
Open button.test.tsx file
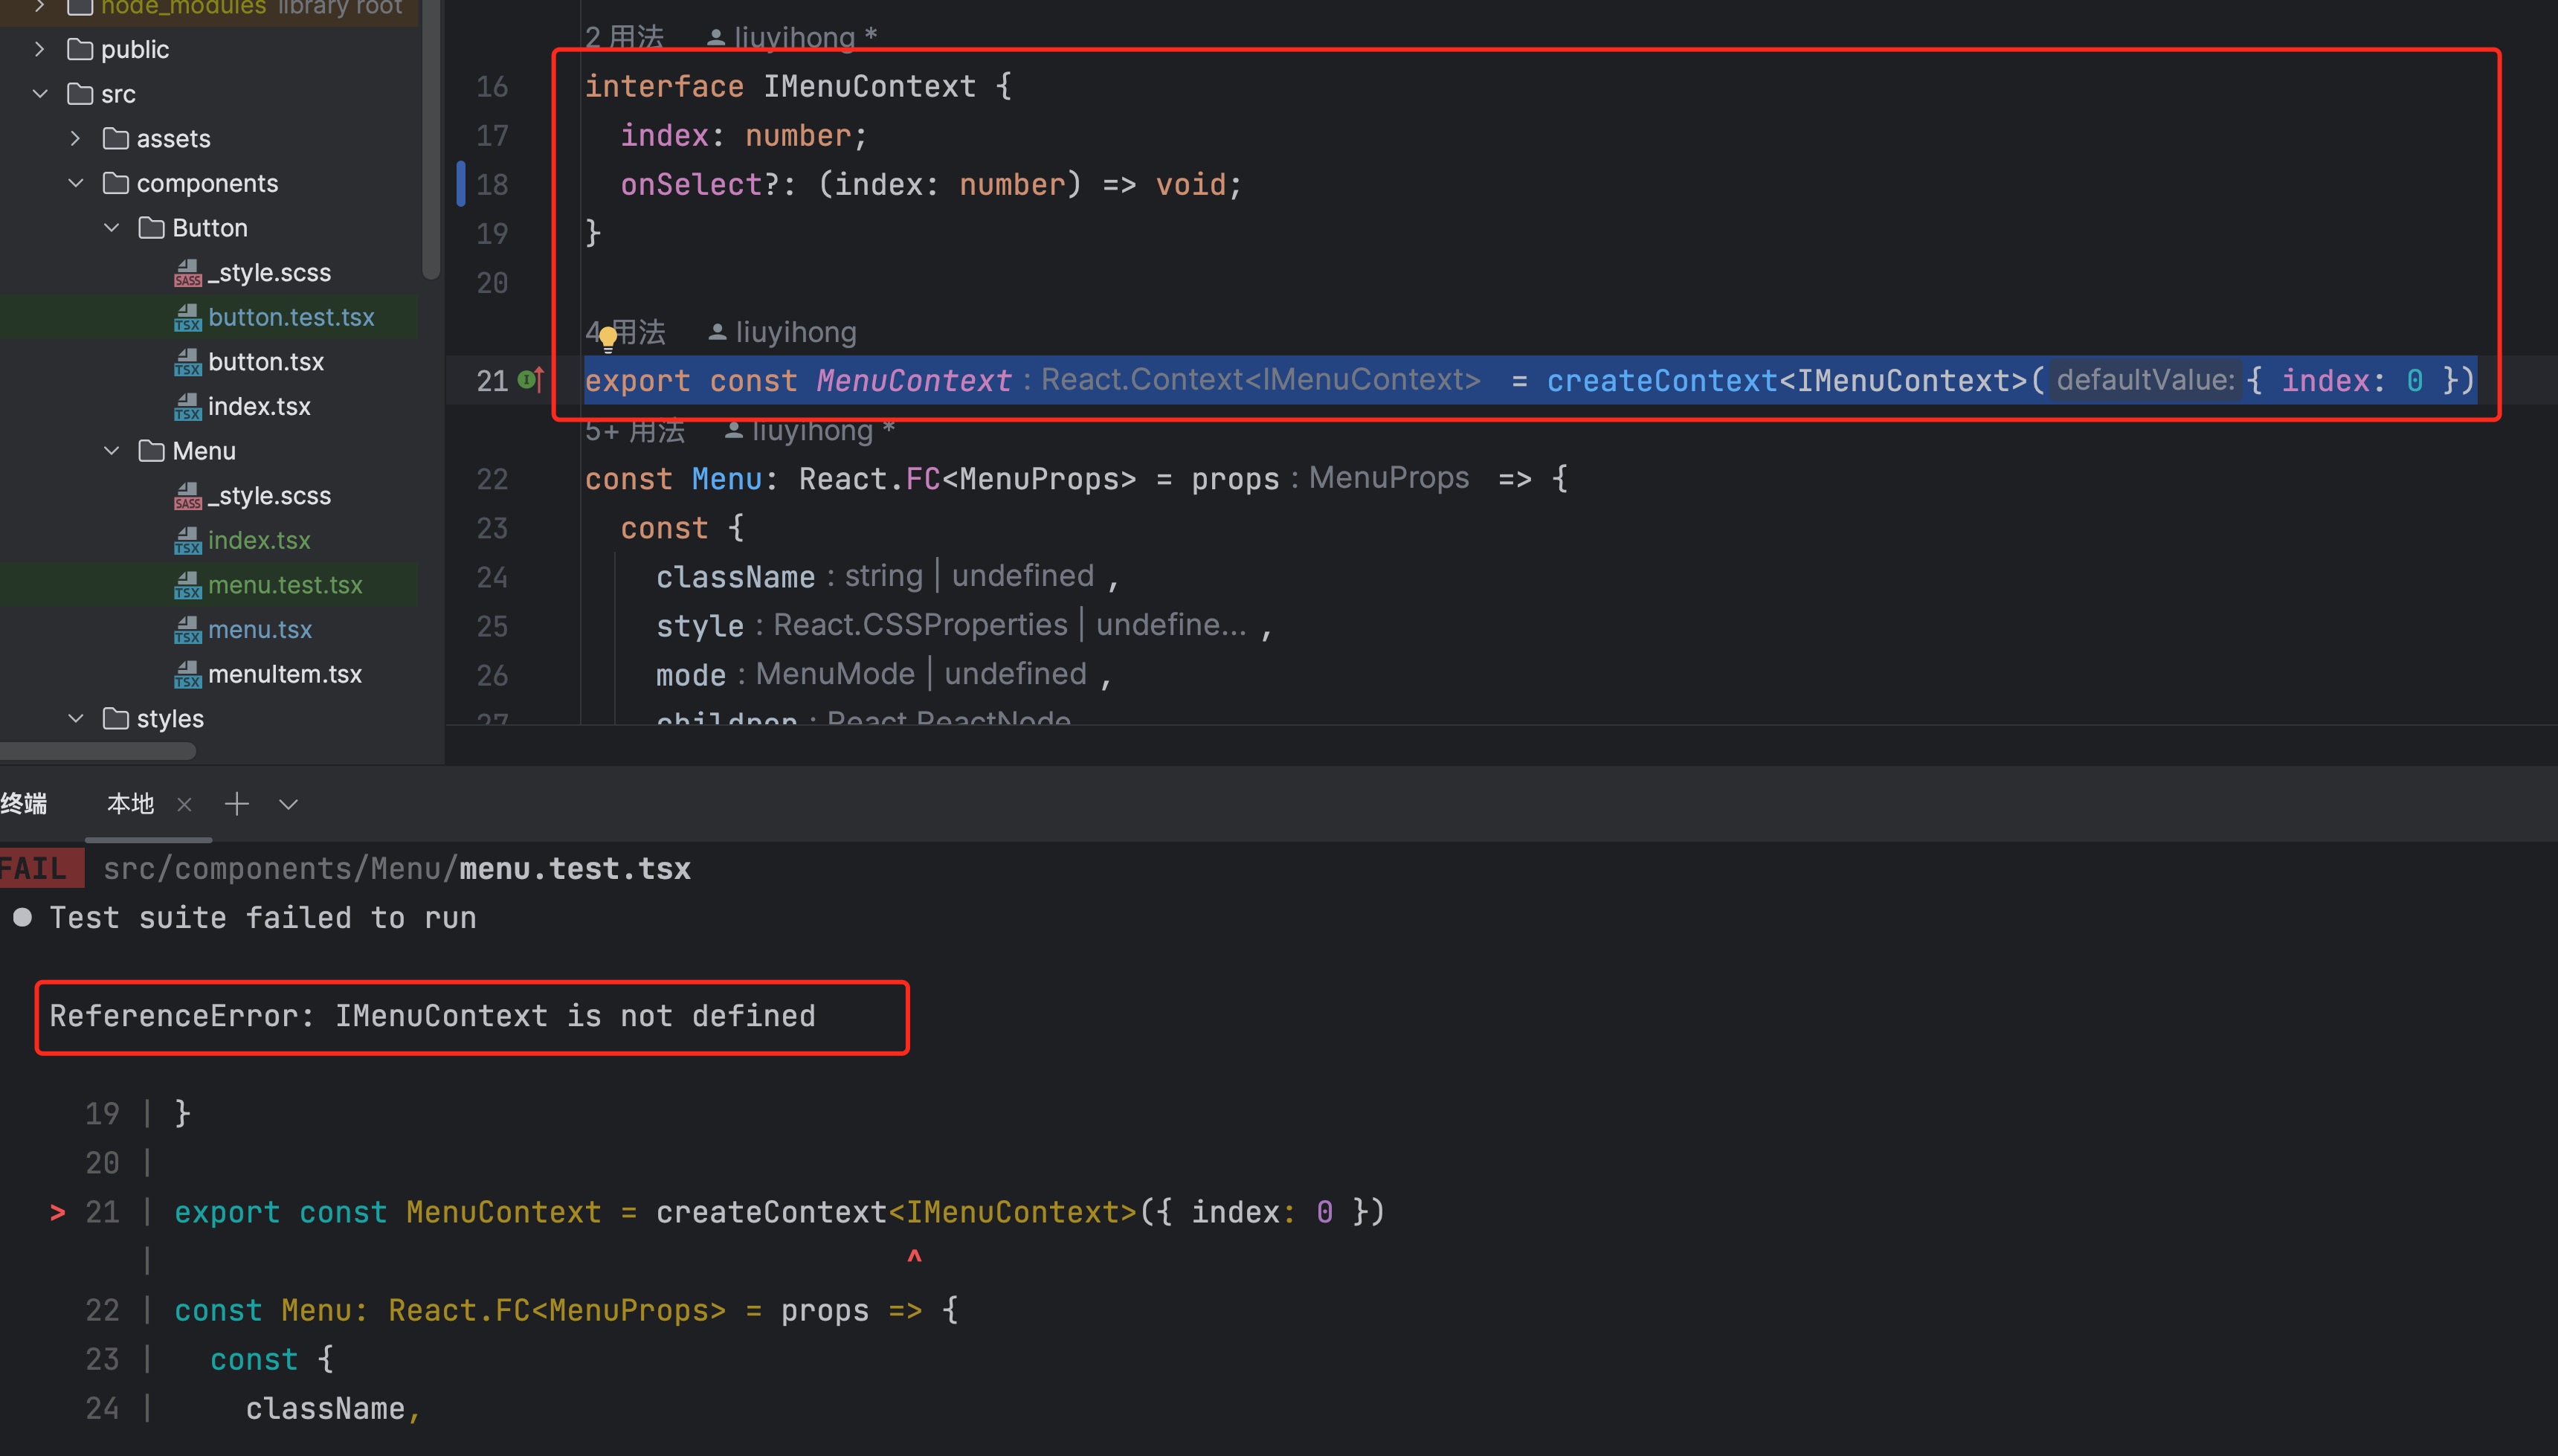[x=290, y=317]
